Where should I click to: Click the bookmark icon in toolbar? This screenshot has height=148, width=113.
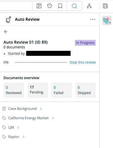[x=60, y=6]
